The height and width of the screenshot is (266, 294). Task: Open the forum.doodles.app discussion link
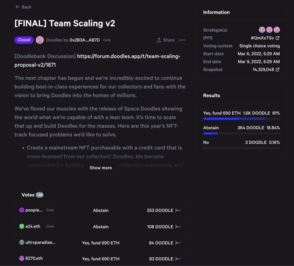point(129,56)
